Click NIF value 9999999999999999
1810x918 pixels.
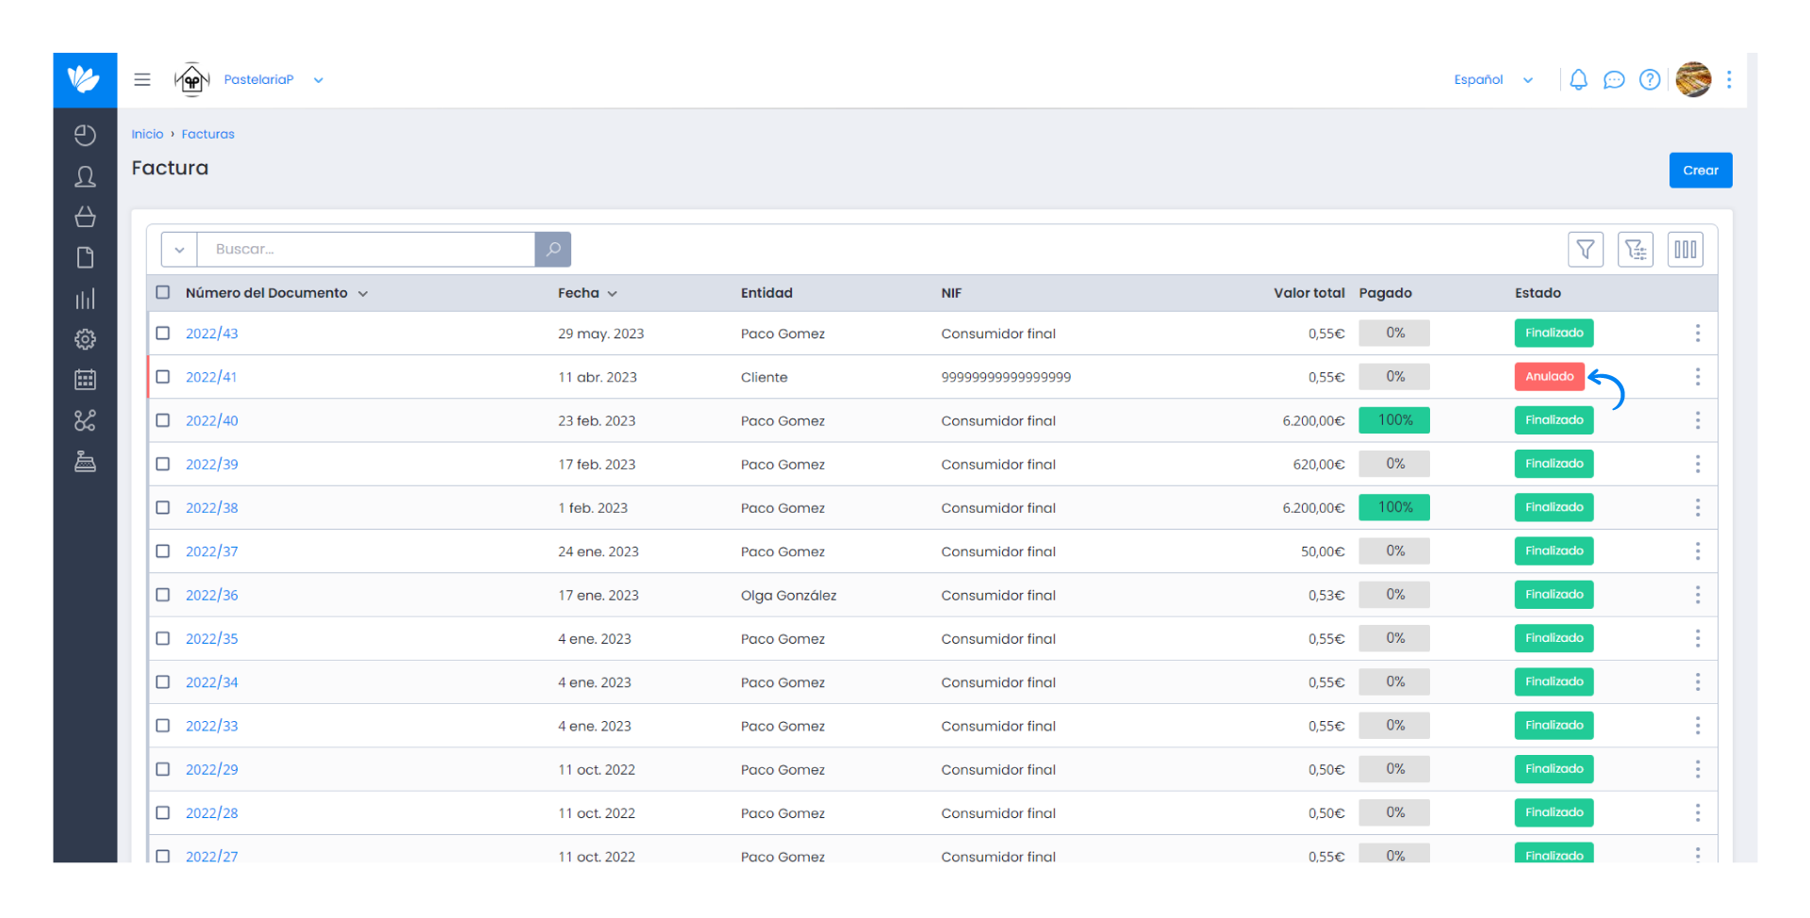click(1006, 377)
